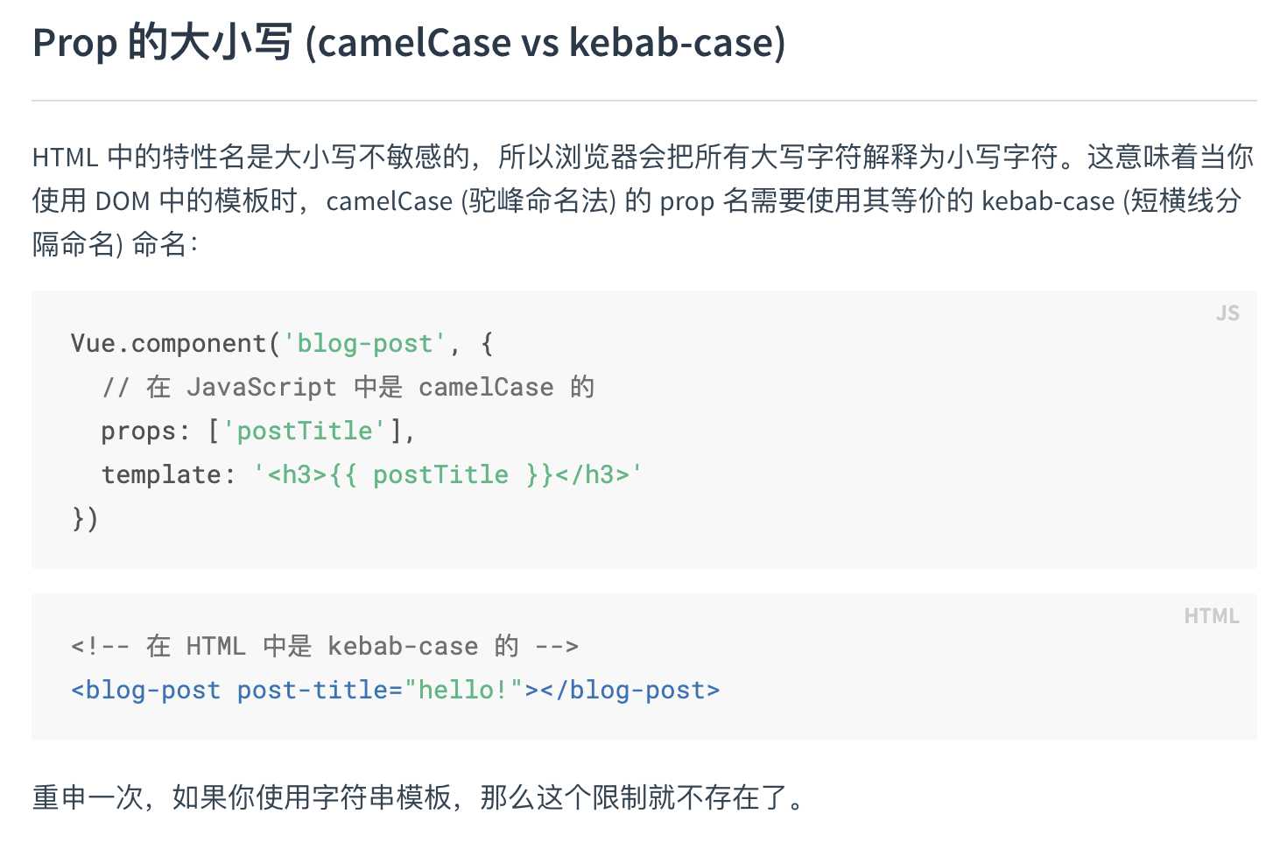This screenshot has width=1287, height=842.
Task: Click the HTML language label
Action: pyautogui.click(x=1211, y=616)
